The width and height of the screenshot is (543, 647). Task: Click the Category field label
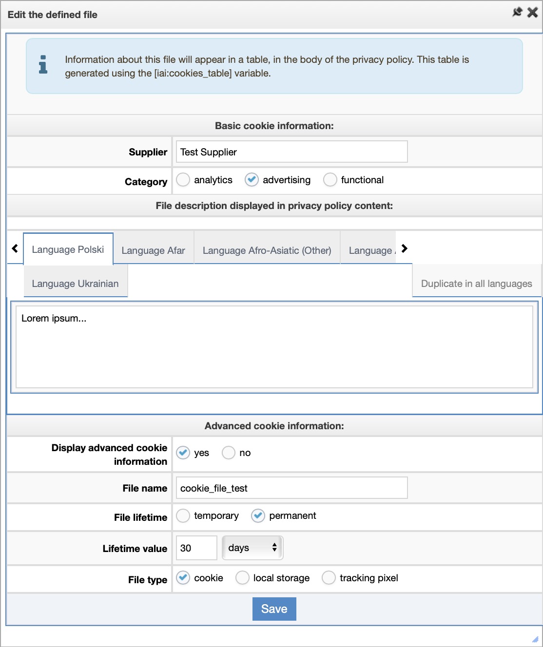click(146, 182)
